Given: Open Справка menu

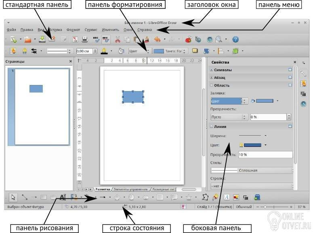Looking at the screenshot, I should [x=145, y=30].
